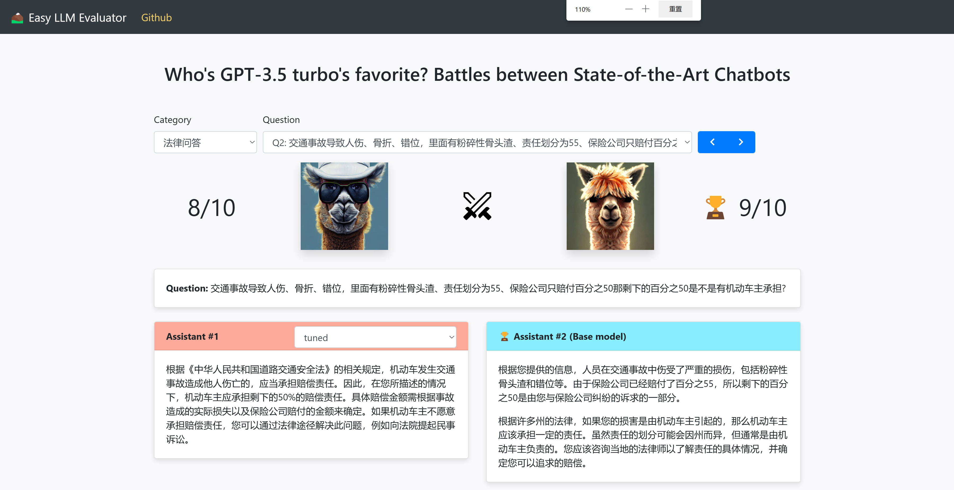Go to the next question with right chevron
954x490 pixels.
click(x=741, y=142)
